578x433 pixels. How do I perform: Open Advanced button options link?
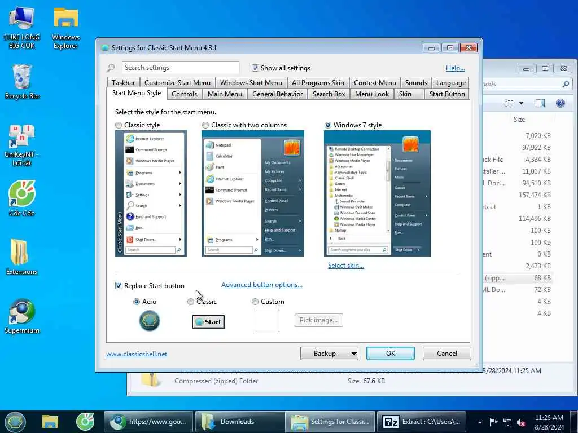[262, 285]
